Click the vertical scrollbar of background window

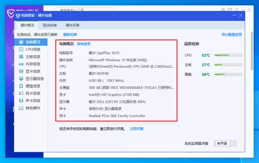(x=252, y=51)
